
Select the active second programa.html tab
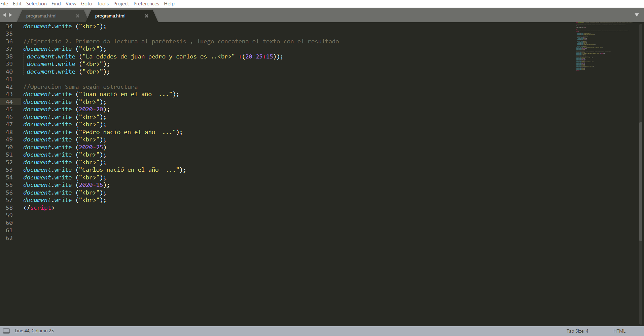click(110, 16)
